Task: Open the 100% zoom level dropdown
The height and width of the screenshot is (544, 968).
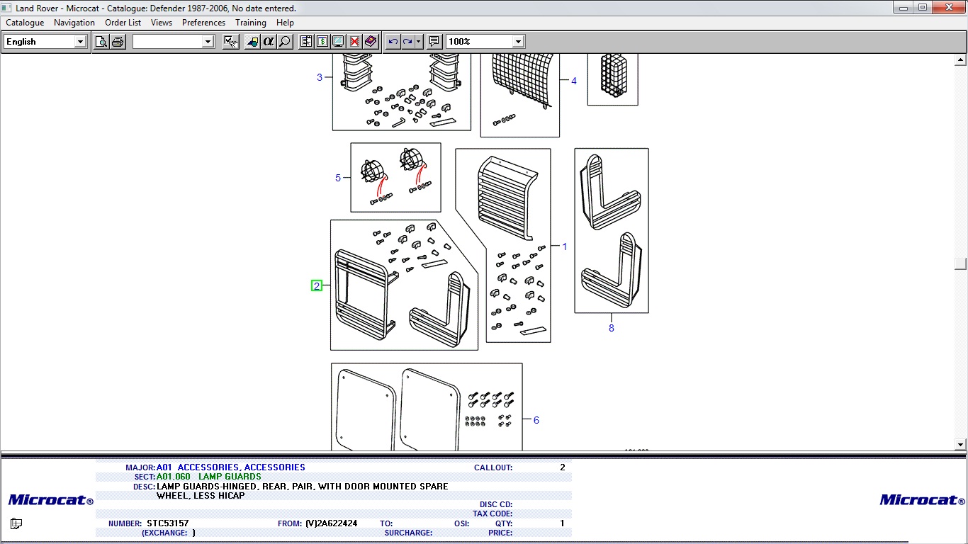Action: [x=518, y=42]
